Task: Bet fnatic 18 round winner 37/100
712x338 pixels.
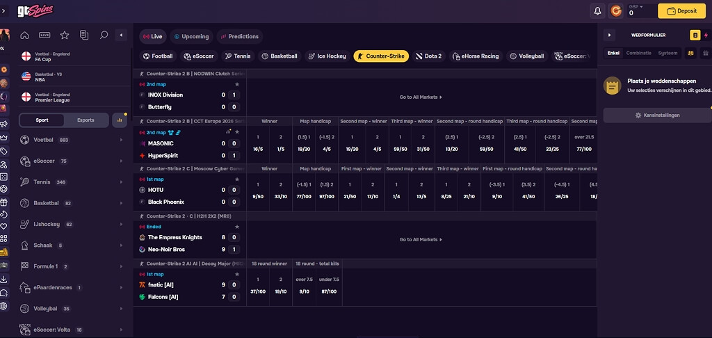Action: 258,287
